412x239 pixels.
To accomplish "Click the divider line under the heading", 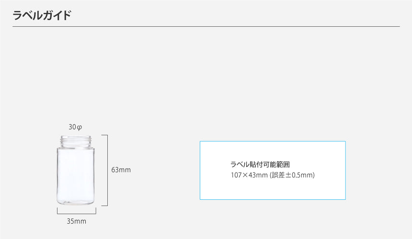I will (x=206, y=27).
